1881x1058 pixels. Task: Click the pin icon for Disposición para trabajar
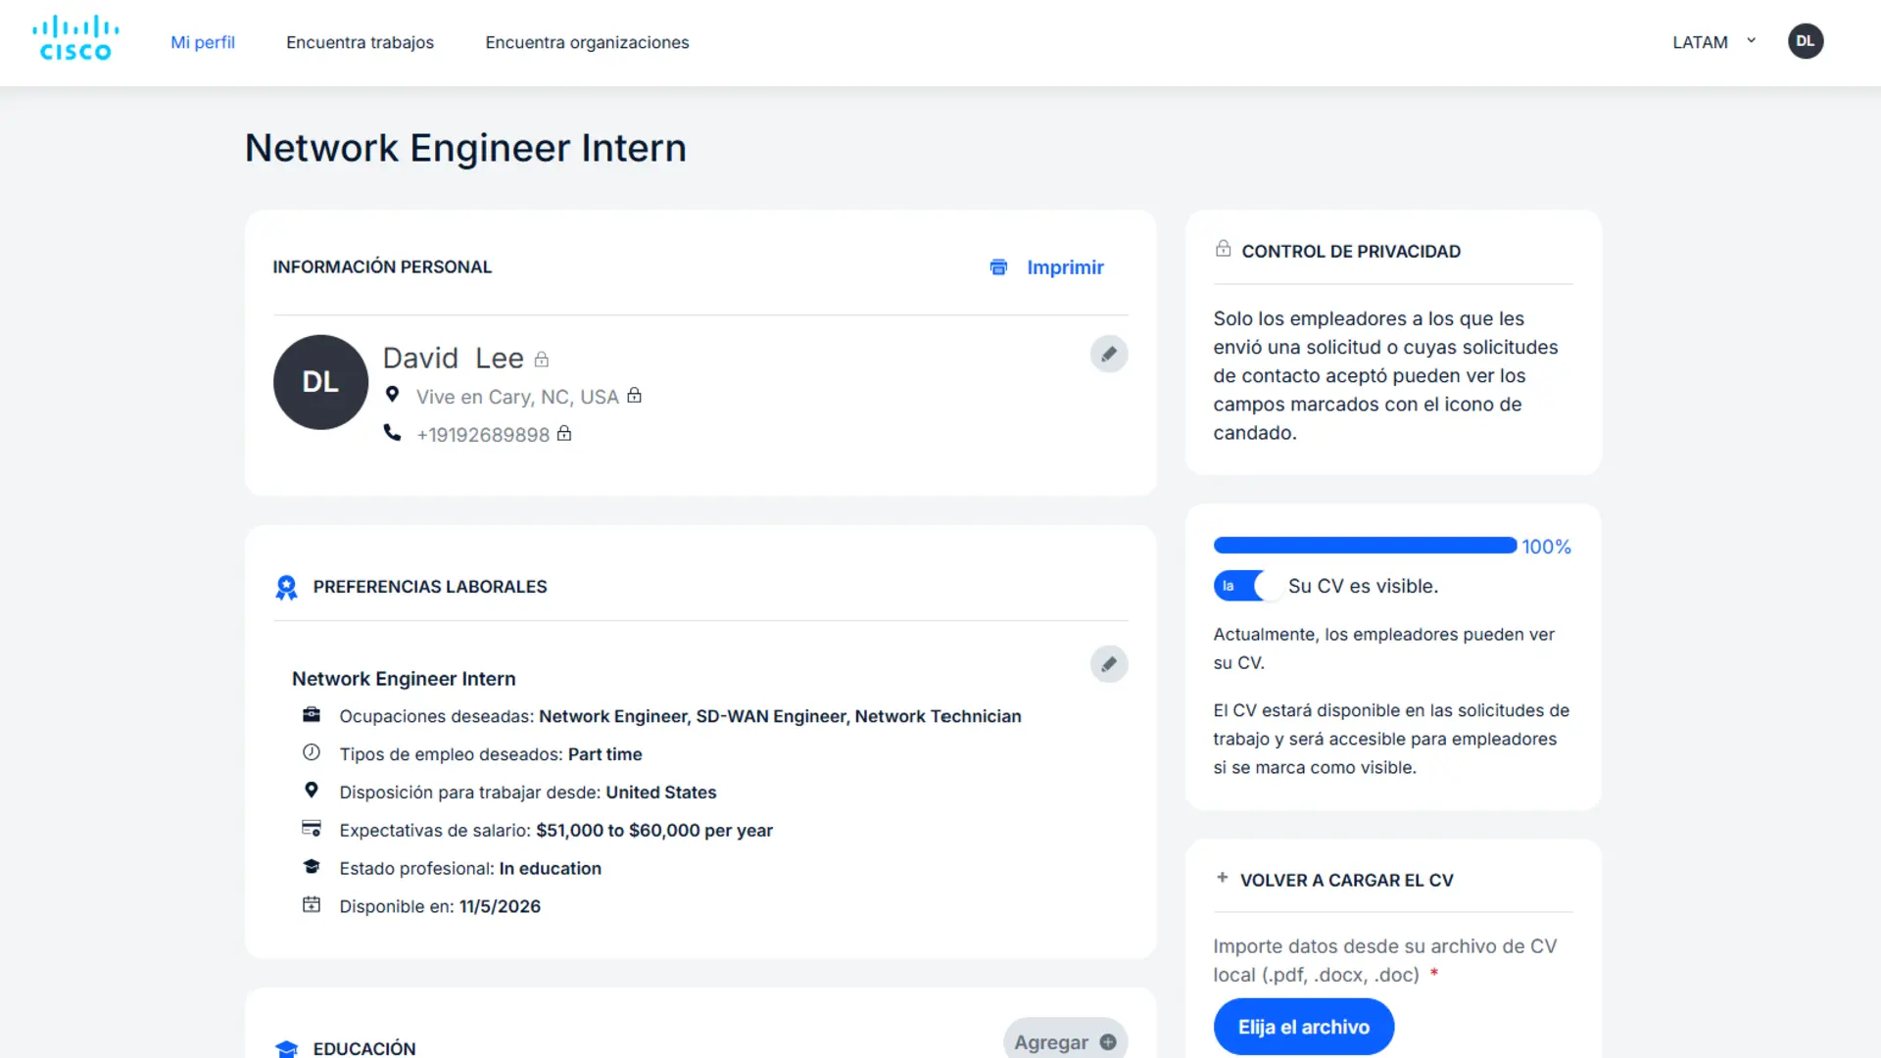[312, 790]
